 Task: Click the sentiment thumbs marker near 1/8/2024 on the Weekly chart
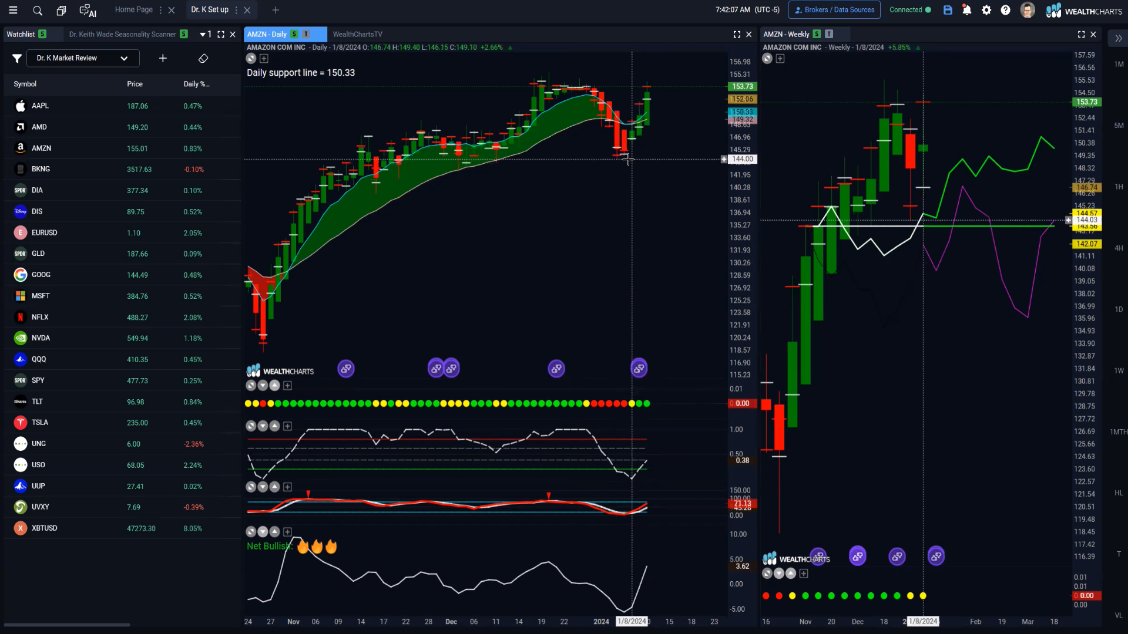pos(936,555)
